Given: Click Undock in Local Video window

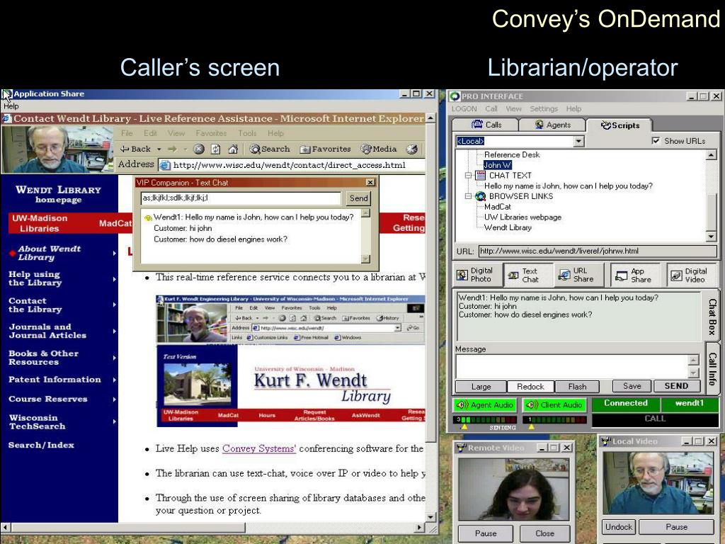Looking at the screenshot, I should (619, 527).
